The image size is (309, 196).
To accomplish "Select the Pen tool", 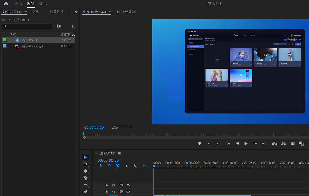I will [x=85, y=192].
